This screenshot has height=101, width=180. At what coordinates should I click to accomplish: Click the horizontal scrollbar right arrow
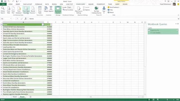coord(143,97)
